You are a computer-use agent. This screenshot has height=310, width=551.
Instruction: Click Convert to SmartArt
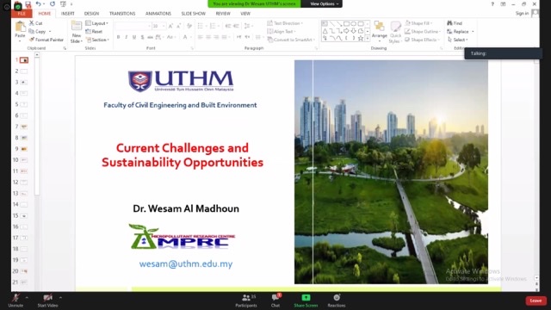tap(291, 40)
